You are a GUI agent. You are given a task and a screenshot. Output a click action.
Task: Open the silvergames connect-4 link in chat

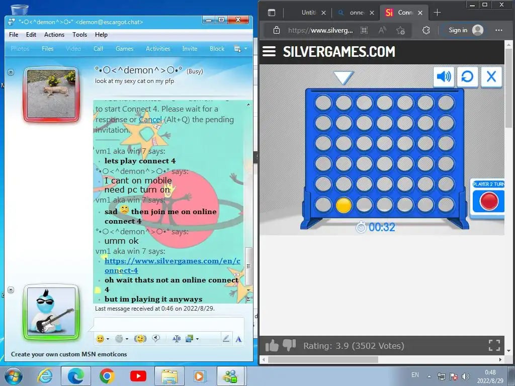pos(173,265)
